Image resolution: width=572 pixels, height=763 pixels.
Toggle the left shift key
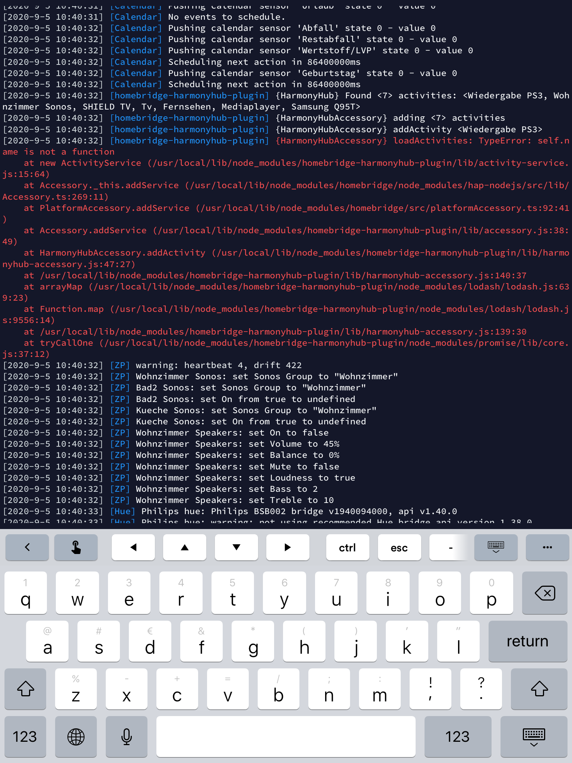coord(25,688)
